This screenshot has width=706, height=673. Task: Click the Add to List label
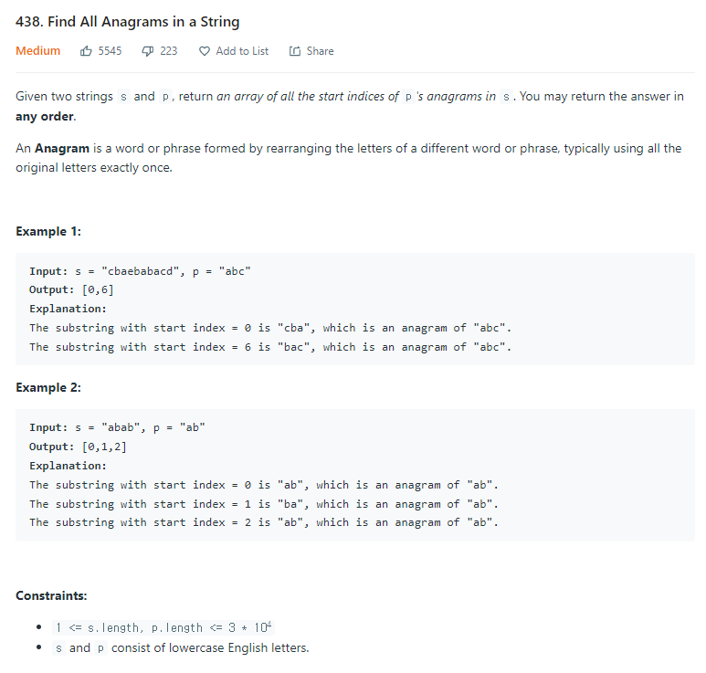pos(242,51)
